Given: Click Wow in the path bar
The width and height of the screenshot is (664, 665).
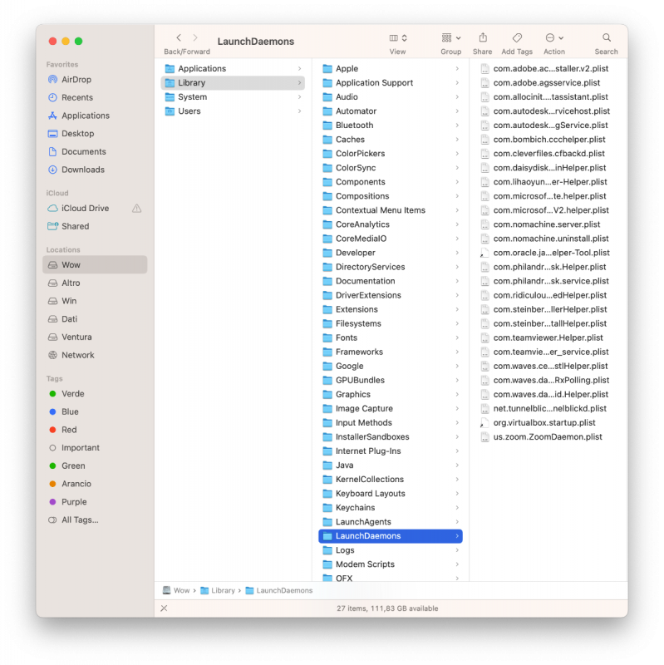Looking at the screenshot, I should (x=176, y=590).
